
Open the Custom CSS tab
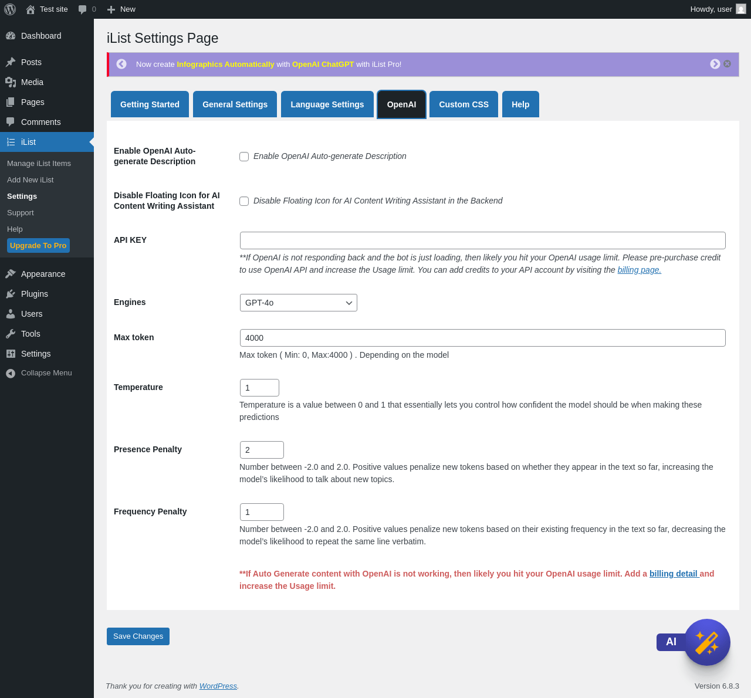pos(464,104)
